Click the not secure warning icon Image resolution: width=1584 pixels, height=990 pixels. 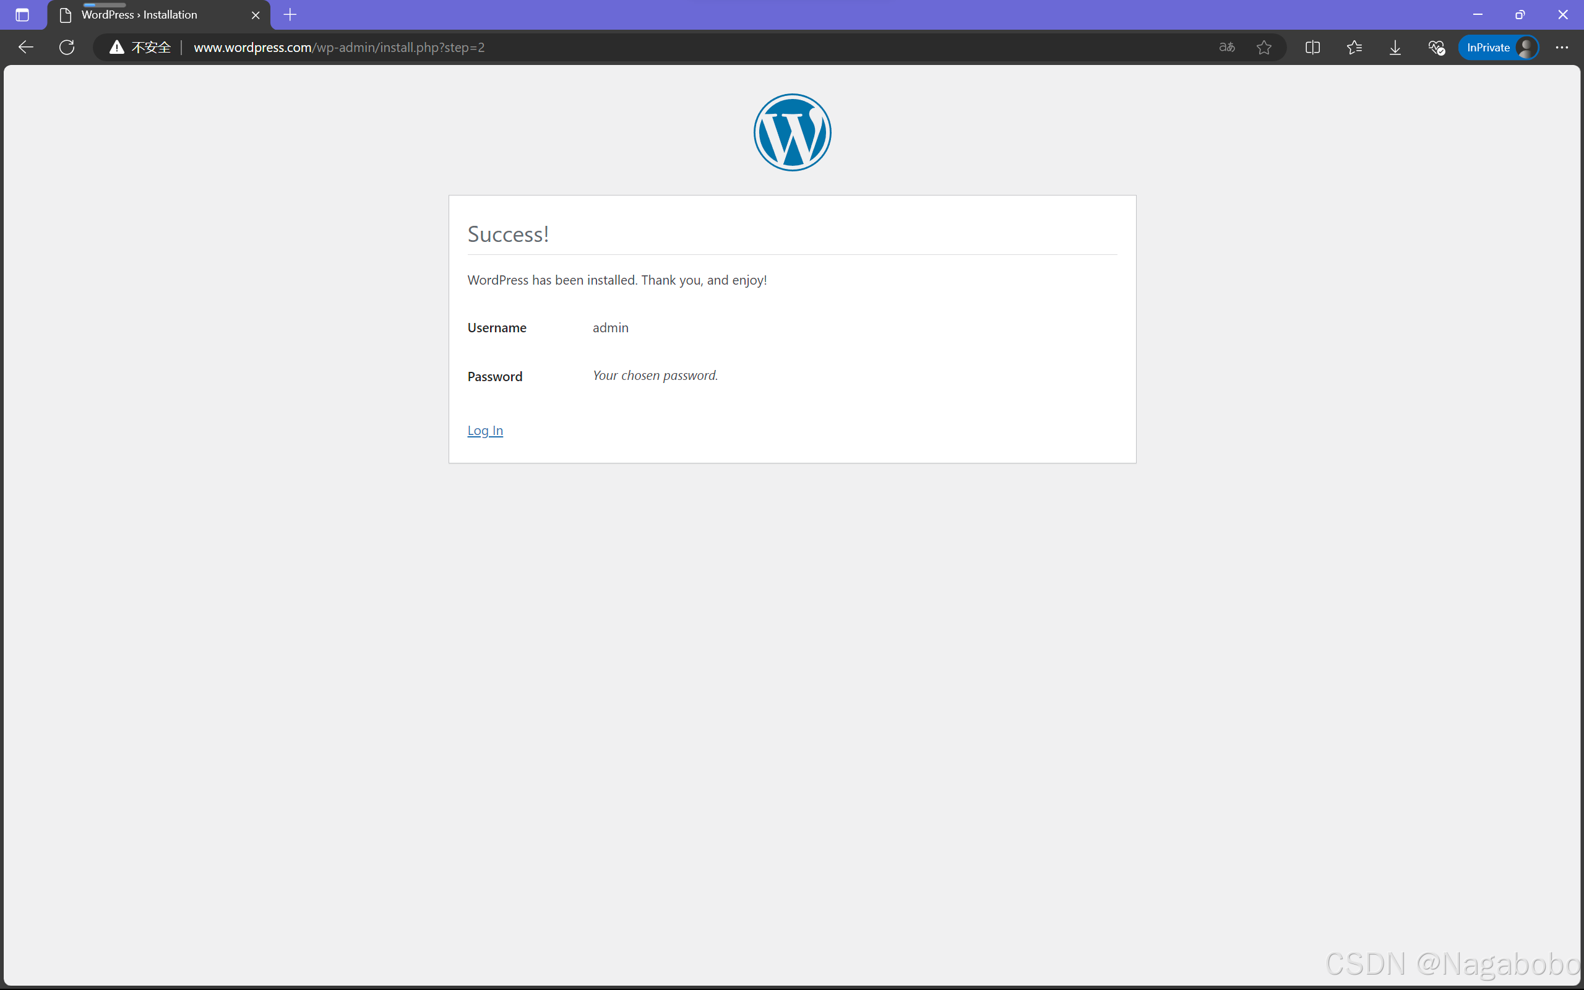(x=116, y=47)
